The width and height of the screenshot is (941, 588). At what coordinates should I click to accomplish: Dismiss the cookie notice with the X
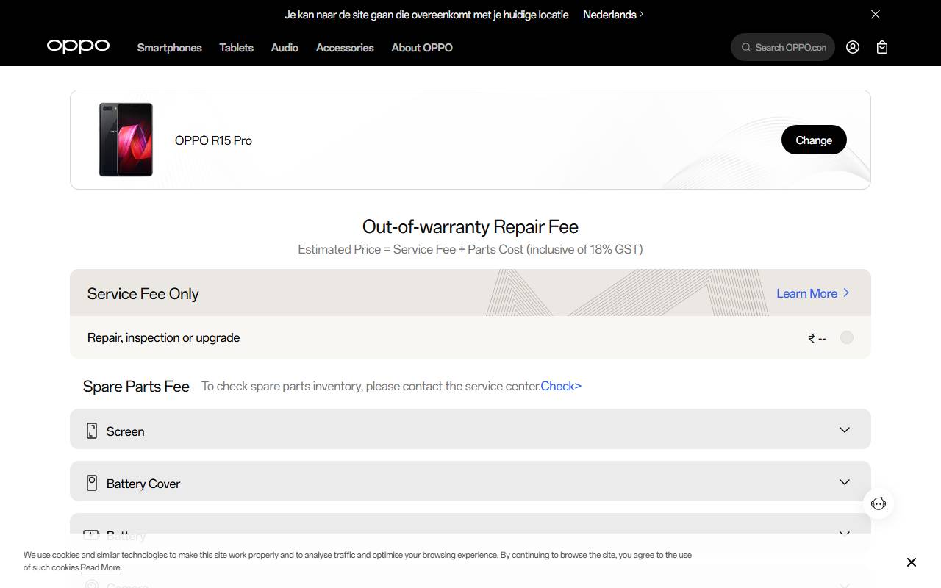click(x=911, y=562)
